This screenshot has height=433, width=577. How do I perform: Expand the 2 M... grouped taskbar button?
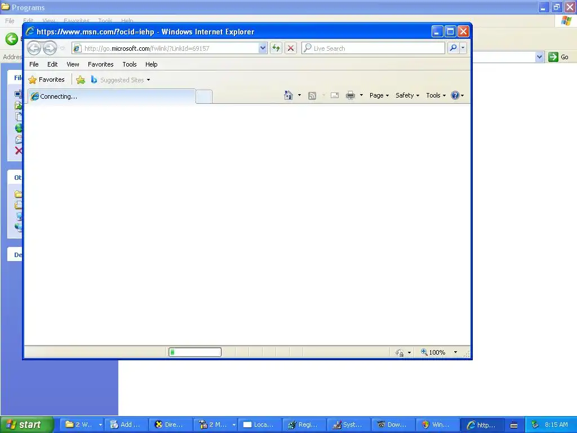tap(215, 425)
